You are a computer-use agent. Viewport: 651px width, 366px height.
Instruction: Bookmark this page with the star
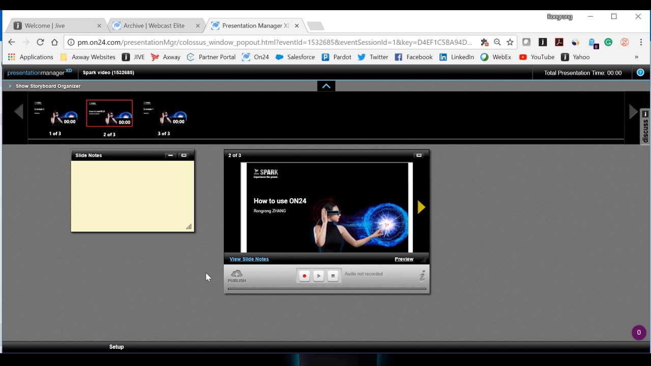coord(510,42)
